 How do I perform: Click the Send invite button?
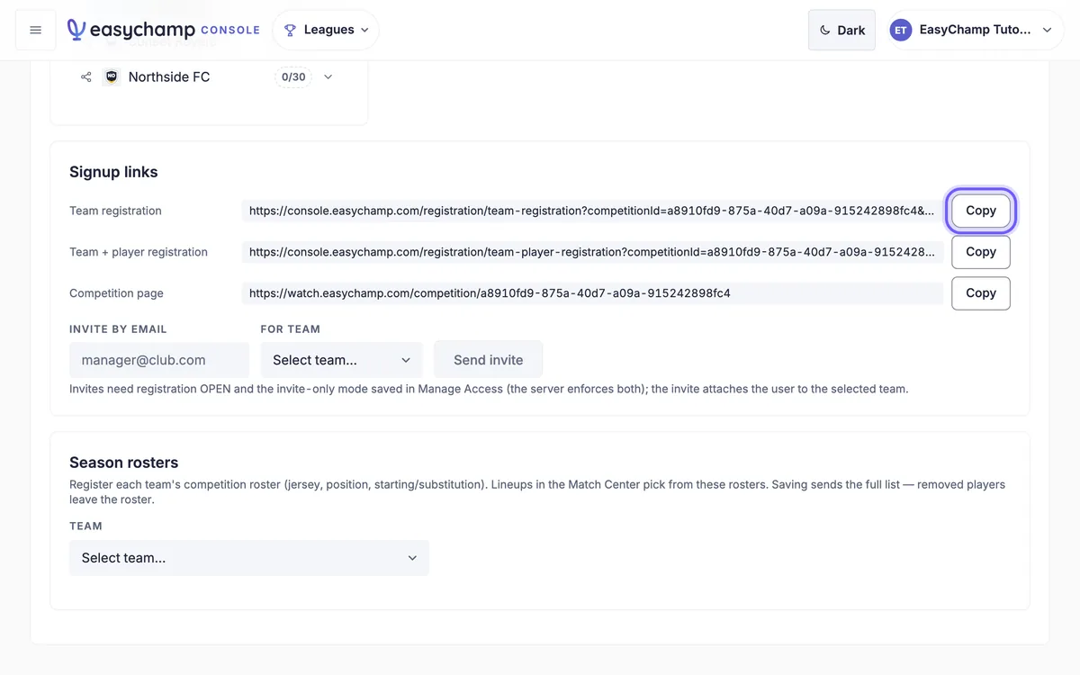point(489,360)
